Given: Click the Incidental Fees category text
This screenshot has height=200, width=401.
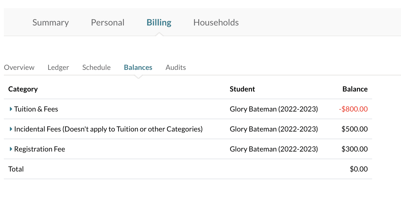Looking at the screenshot, I should coord(108,129).
